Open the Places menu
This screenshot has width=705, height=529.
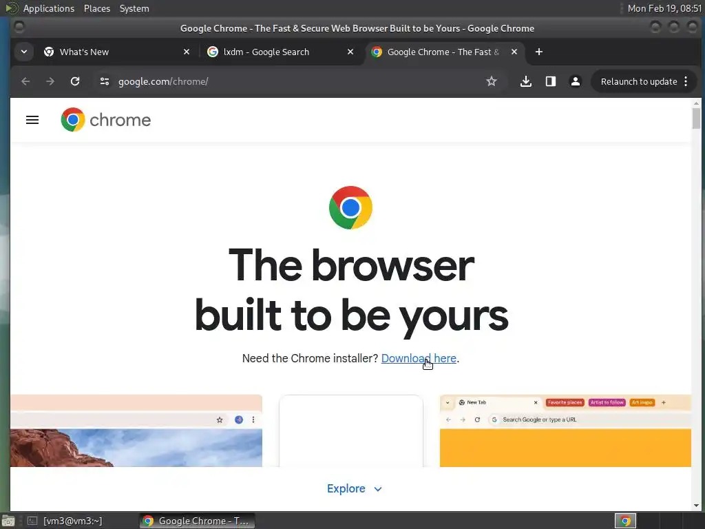(x=96, y=8)
